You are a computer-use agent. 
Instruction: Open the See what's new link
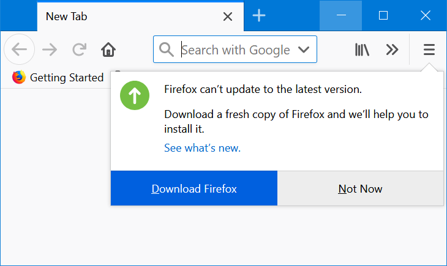202,148
